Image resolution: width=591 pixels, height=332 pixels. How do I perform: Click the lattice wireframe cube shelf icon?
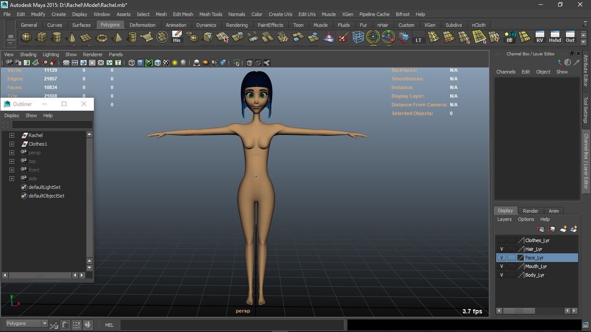[x=358, y=38]
